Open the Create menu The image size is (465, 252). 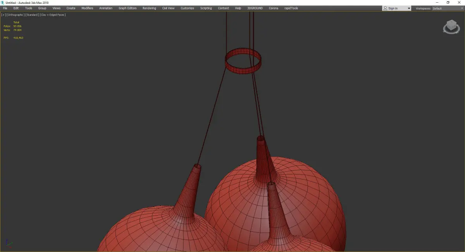point(71,8)
